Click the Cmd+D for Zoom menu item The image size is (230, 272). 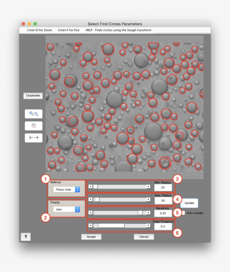(x=39, y=30)
